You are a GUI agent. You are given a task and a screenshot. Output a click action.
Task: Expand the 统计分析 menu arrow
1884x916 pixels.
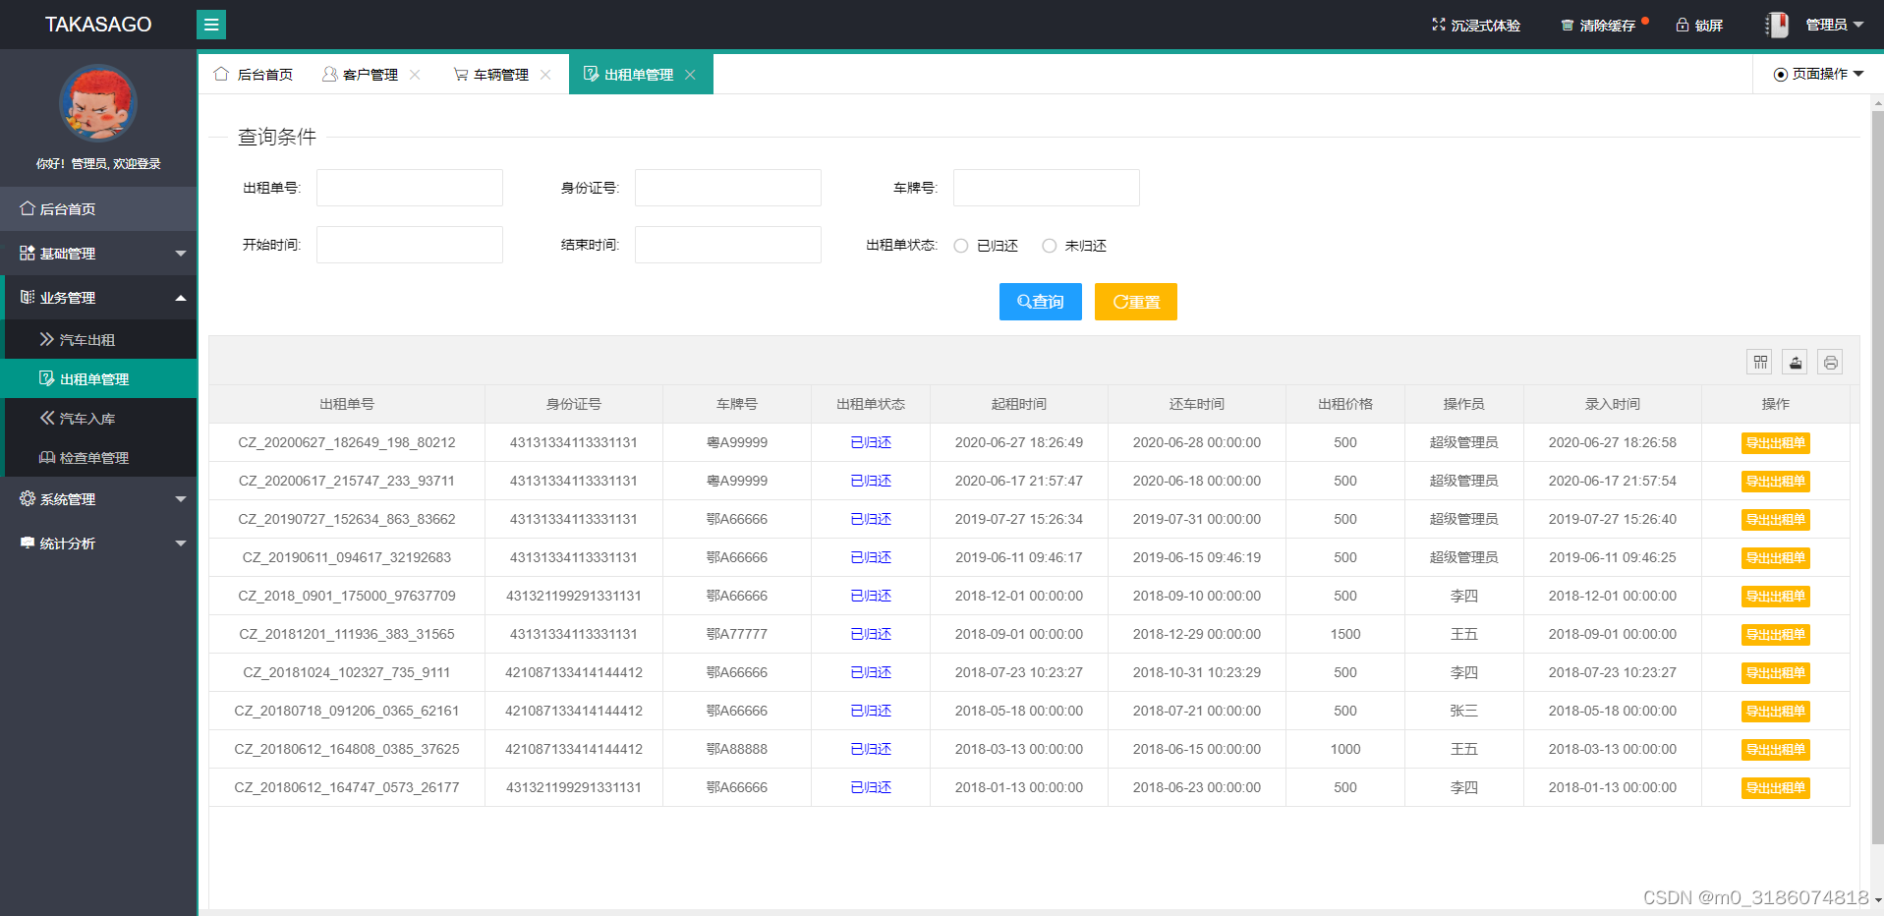click(181, 544)
